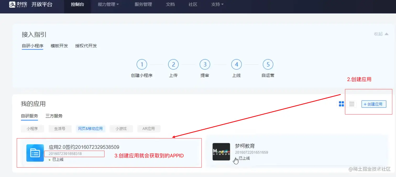The image size is (396, 177).
Task: Click step 2 circle 上传
Action: pyautogui.click(x=173, y=64)
